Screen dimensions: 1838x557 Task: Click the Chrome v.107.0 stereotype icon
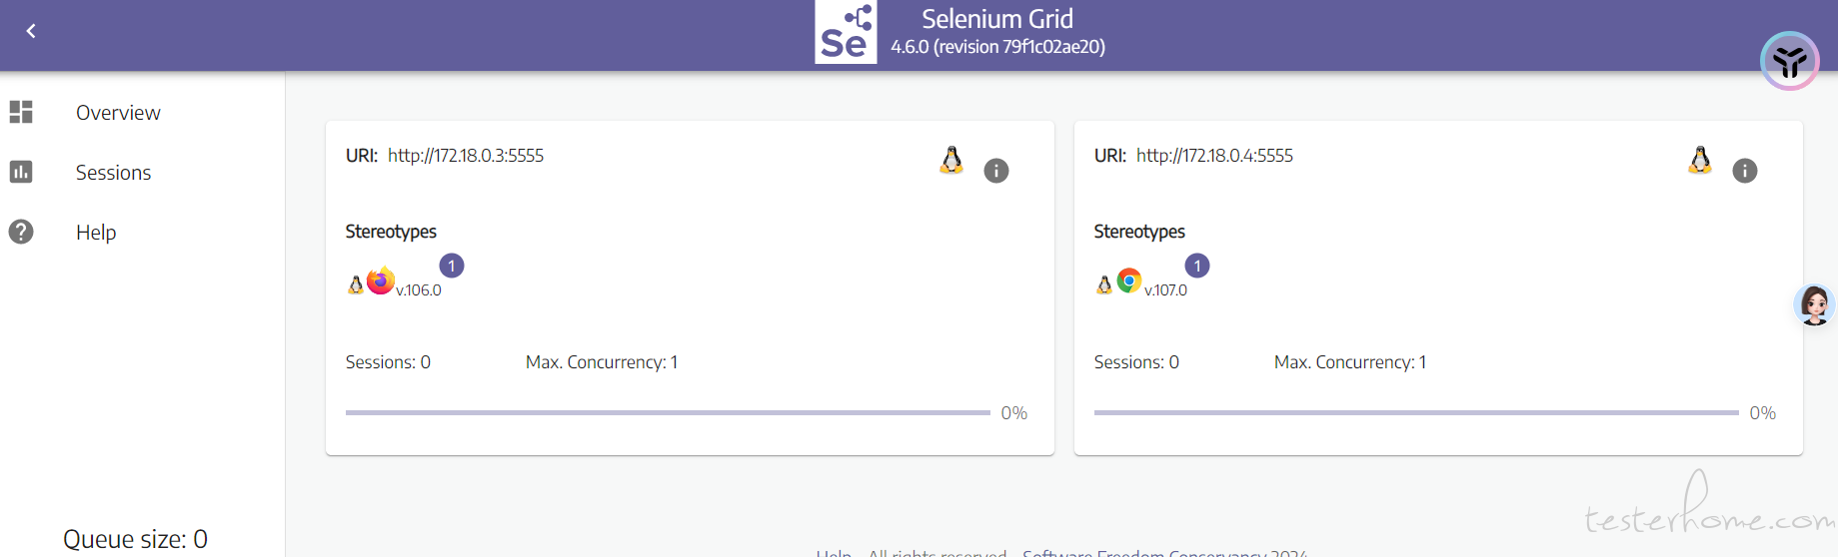(1129, 281)
